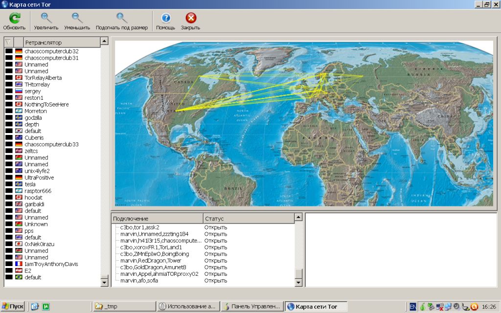Viewport: 501px width, 313px height.
Task: Select the marvin,RedDragon,Tower connection
Action: tap(151, 261)
